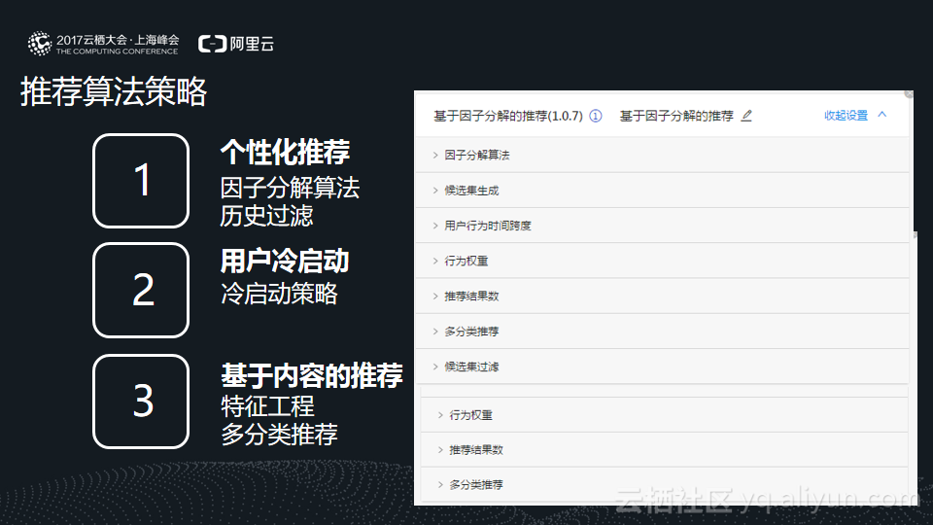933x525 pixels.
Task: Click the slide bullet 因子分解算法 under 个性化推荐
Action: coord(290,188)
